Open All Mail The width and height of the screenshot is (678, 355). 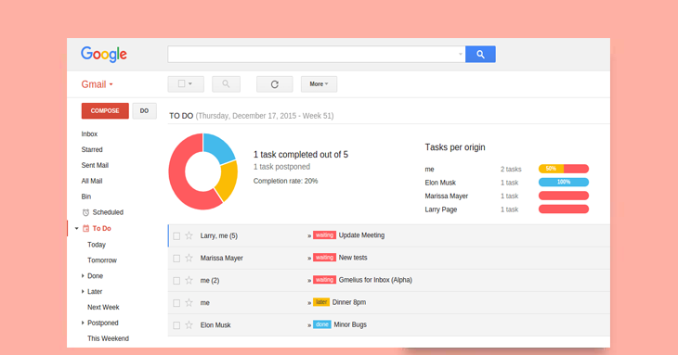coord(92,181)
